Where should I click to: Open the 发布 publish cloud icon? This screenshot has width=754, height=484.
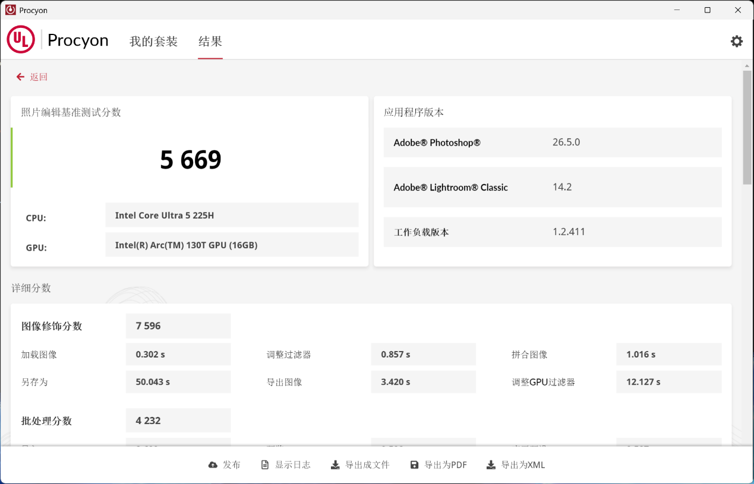pyautogui.click(x=213, y=465)
